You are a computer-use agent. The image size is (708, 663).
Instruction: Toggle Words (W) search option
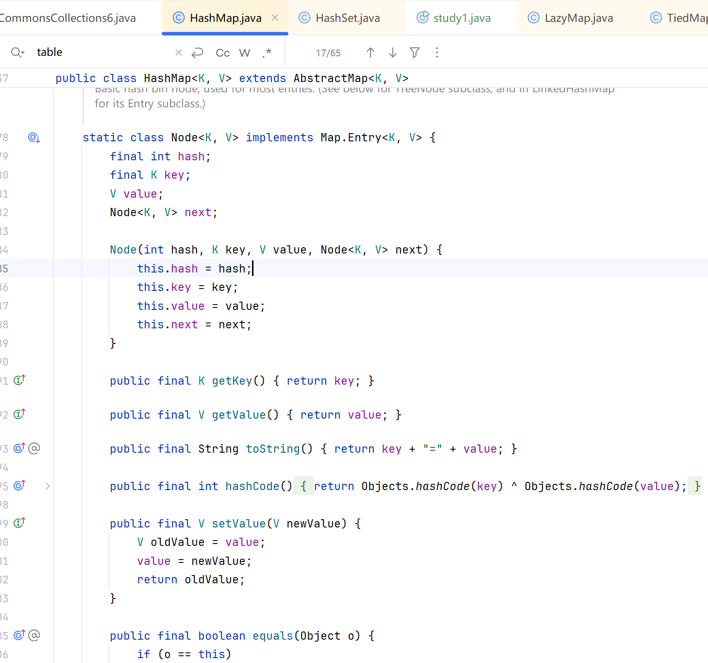[x=245, y=52]
